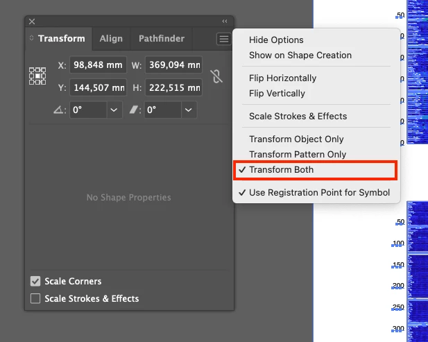The width and height of the screenshot is (428, 342).
Task: Choose Flip Vertically
Action: pyautogui.click(x=316, y=94)
